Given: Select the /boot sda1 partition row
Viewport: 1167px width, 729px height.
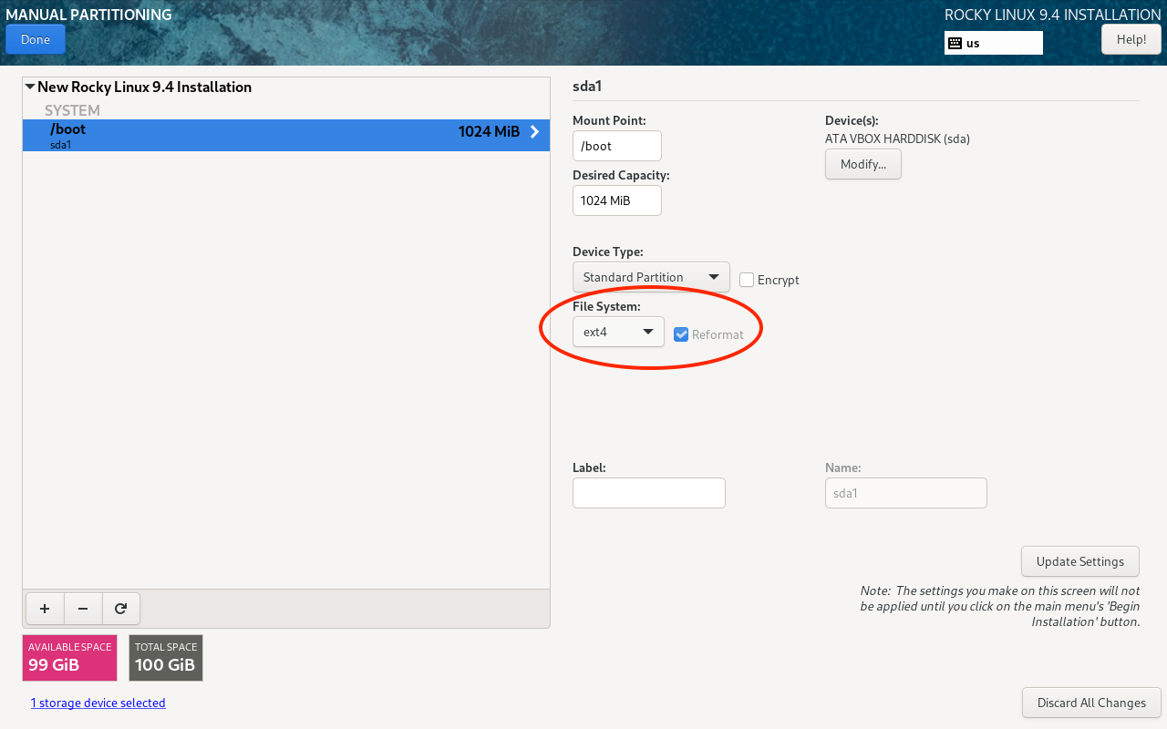Looking at the screenshot, I should pyautogui.click(x=286, y=135).
